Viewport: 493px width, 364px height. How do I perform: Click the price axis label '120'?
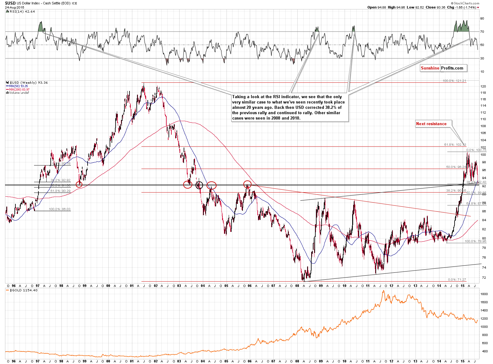[483, 87]
